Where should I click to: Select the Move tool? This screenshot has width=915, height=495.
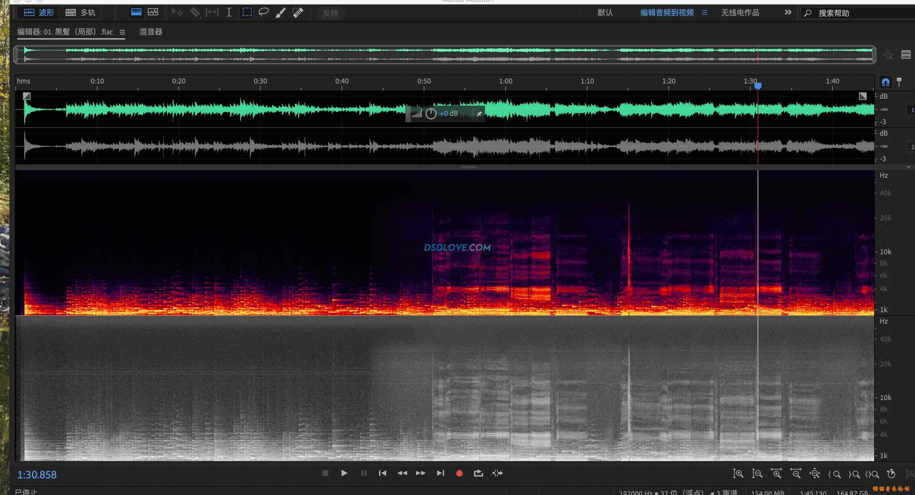point(177,13)
